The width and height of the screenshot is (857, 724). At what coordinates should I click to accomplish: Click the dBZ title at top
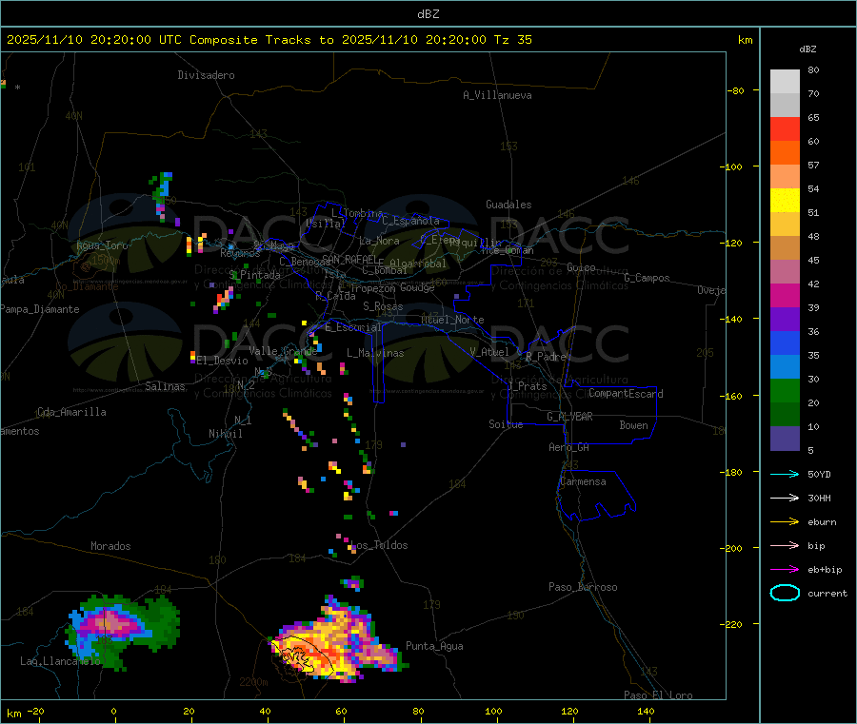tap(428, 13)
